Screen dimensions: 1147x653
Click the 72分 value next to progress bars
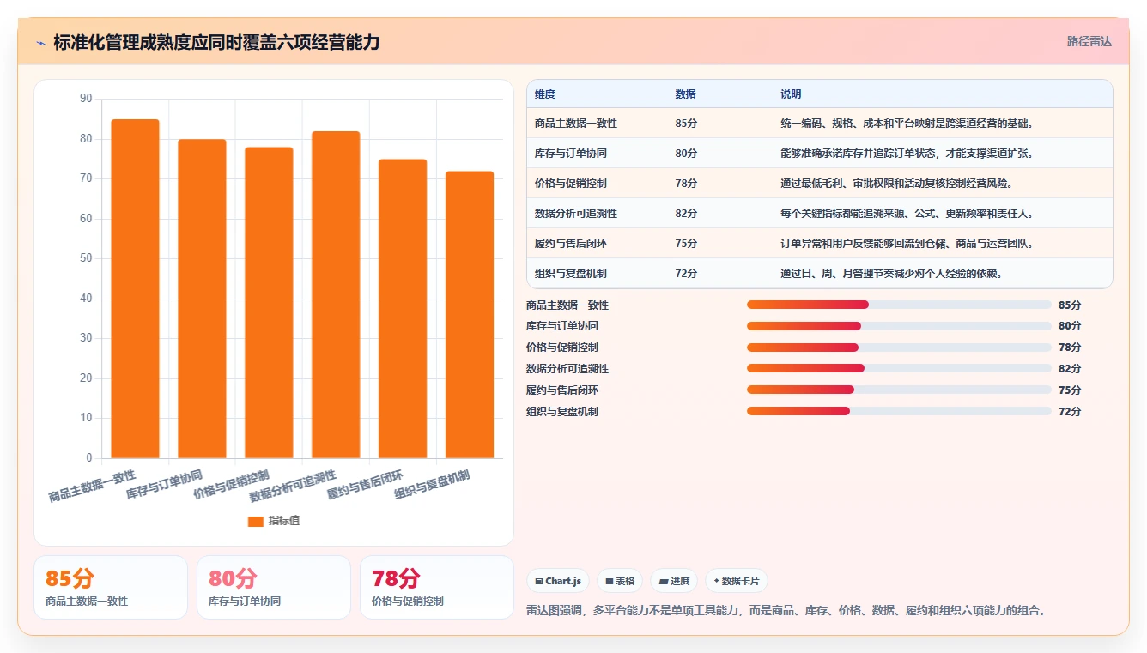[1070, 411]
